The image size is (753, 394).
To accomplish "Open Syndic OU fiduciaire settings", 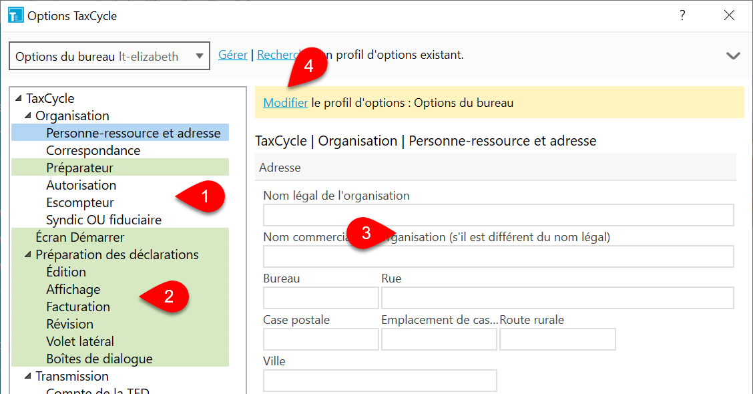I will [103, 220].
